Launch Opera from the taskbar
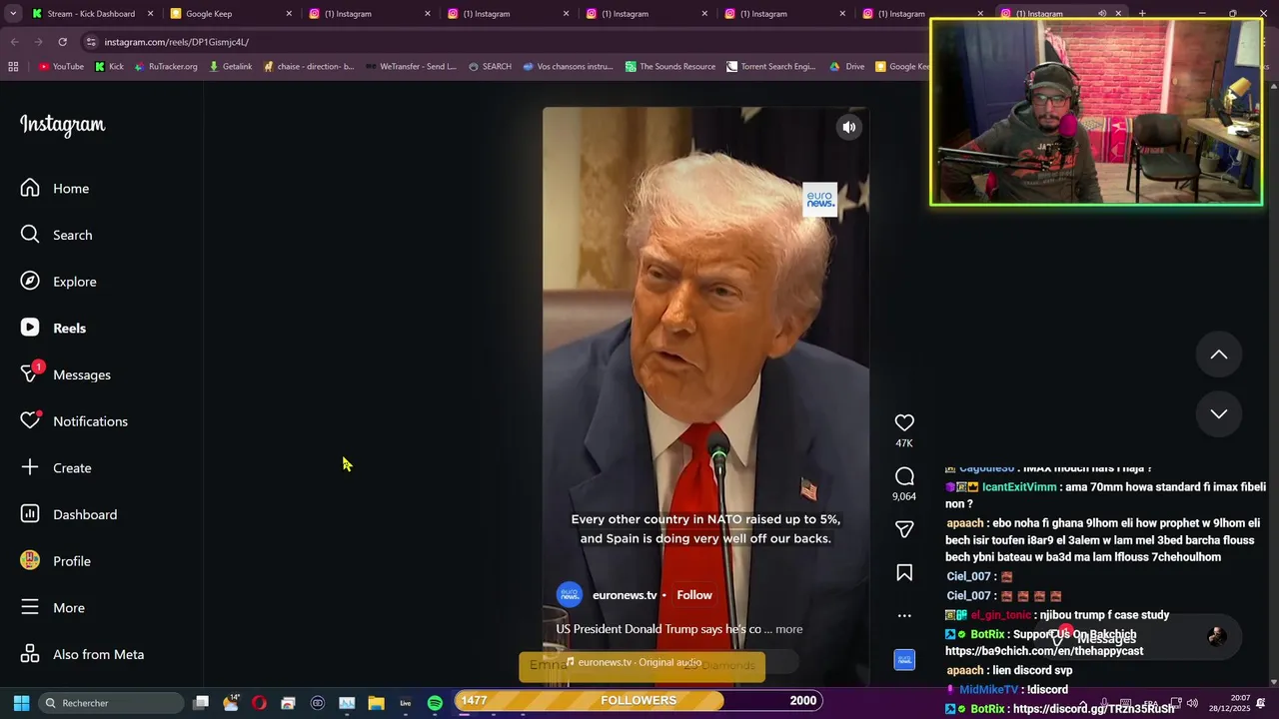 [x=259, y=703]
